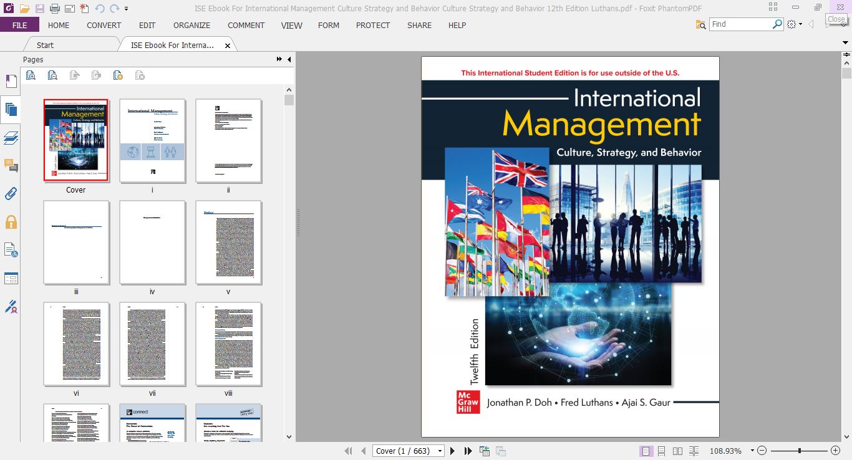
Task: Open the Pages thumbnails panel icon in sidebar
Action: [x=11, y=110]
